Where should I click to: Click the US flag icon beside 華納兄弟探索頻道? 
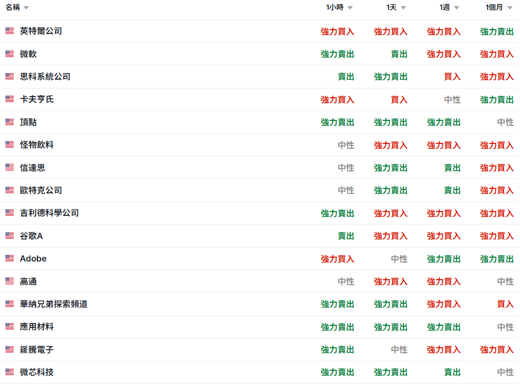10,304
